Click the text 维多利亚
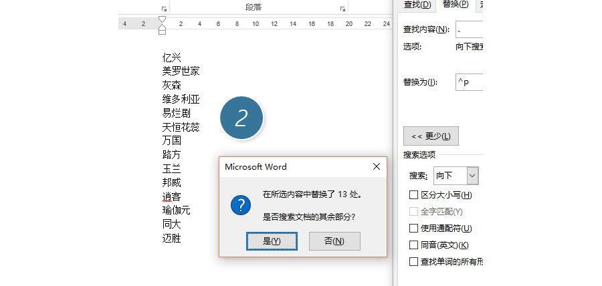Viewport: 602px width, 286px height. click(x=181, y=100)
